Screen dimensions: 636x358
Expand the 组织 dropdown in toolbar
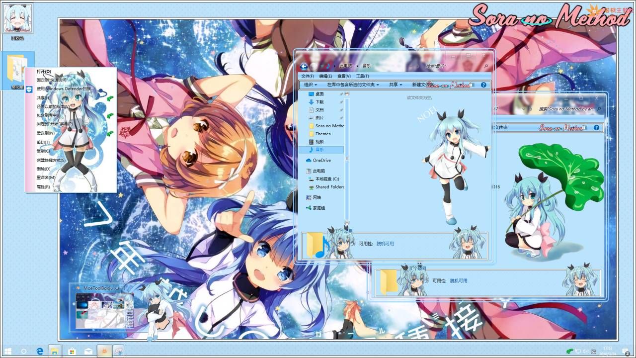[311, 85]
